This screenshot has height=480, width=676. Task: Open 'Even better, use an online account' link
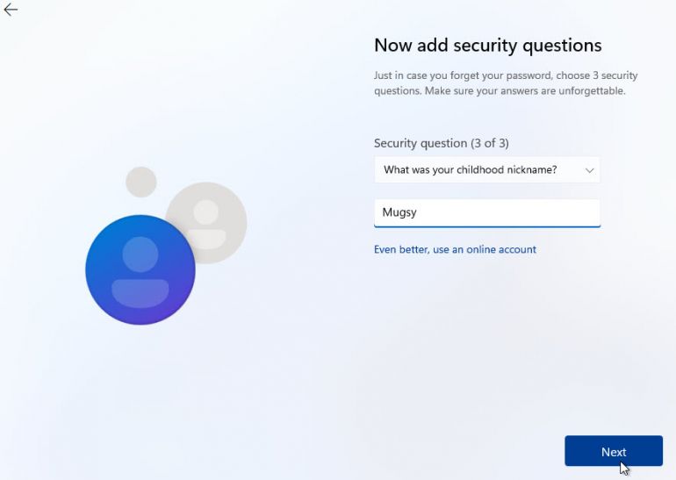455,249
